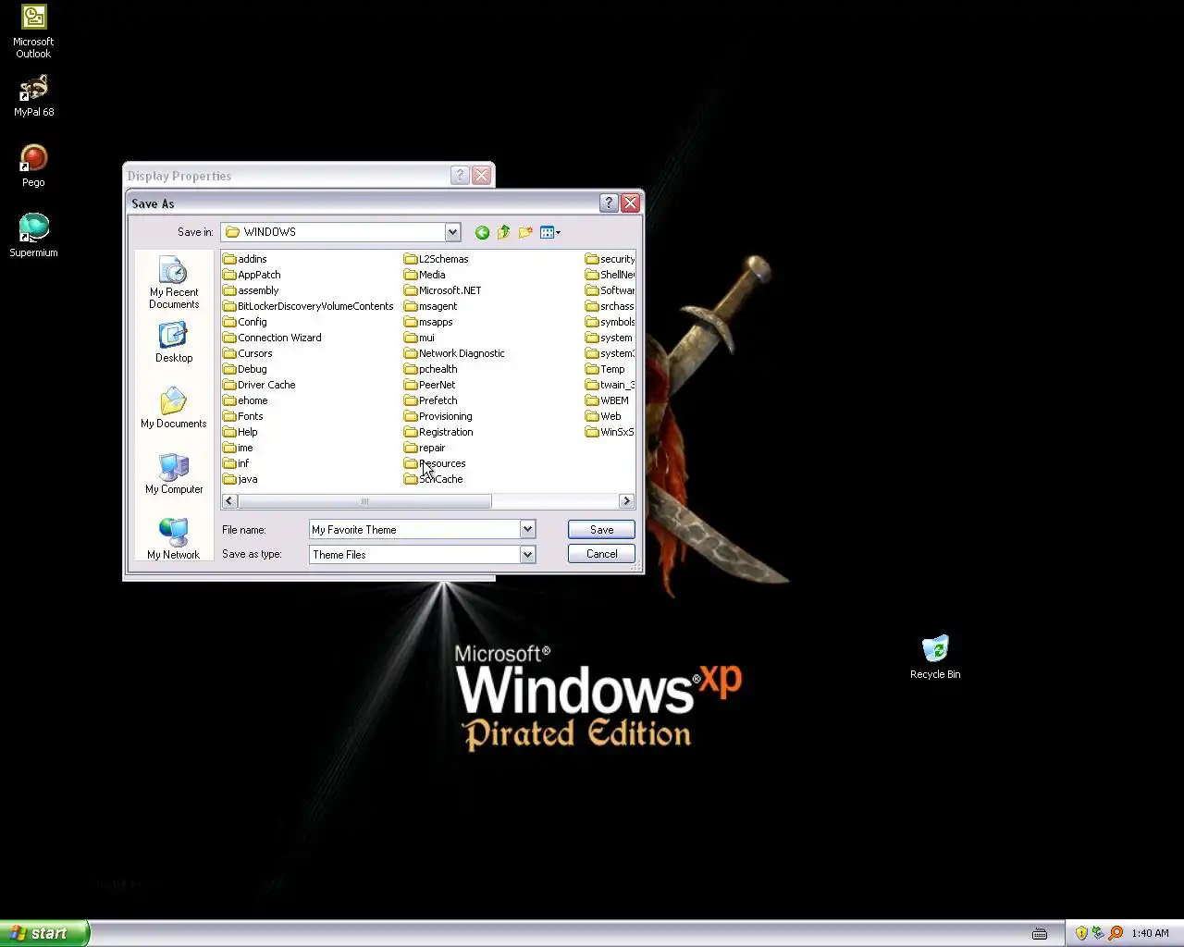Expand the File name dropdown arrow
This screenshot has width=1184, height=947.
tap(527, 530)
